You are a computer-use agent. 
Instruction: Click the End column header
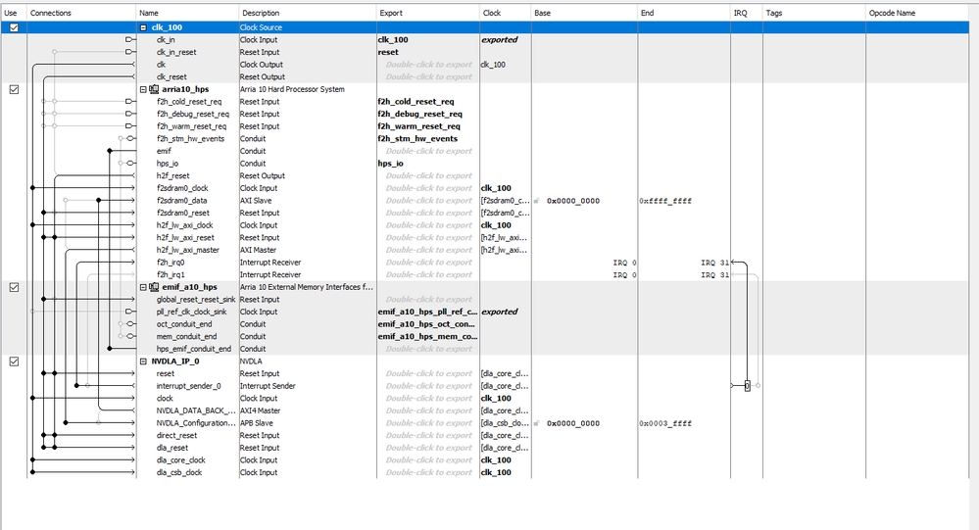click(x=648, y=13)
